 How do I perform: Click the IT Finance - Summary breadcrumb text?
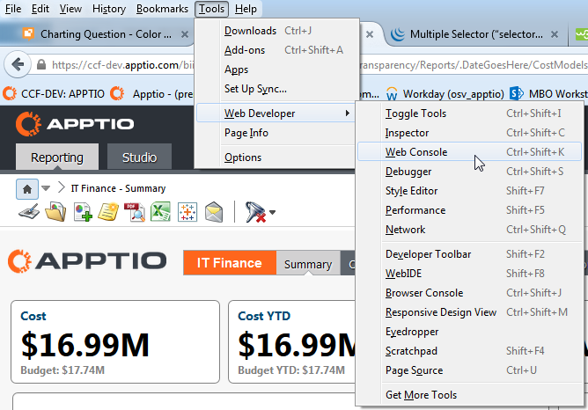tap(119, 188)
